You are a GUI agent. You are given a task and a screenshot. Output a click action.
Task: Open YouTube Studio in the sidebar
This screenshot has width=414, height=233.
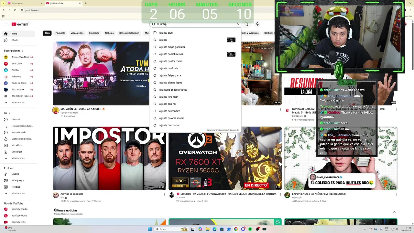(x=18, y=209)
